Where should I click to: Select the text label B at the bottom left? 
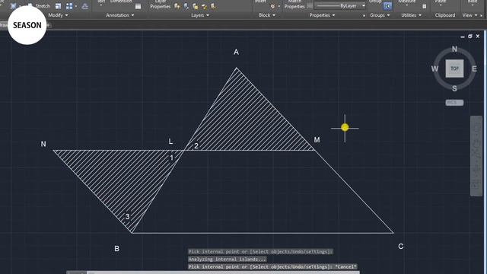tap(116, 249)
